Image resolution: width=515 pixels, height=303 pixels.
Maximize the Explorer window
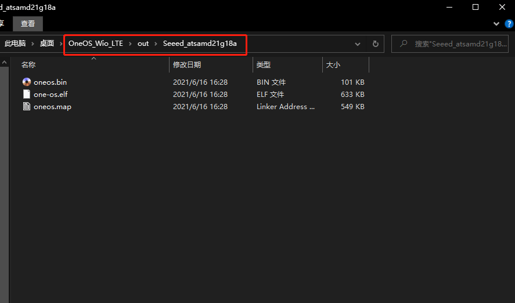coord(476,7)
